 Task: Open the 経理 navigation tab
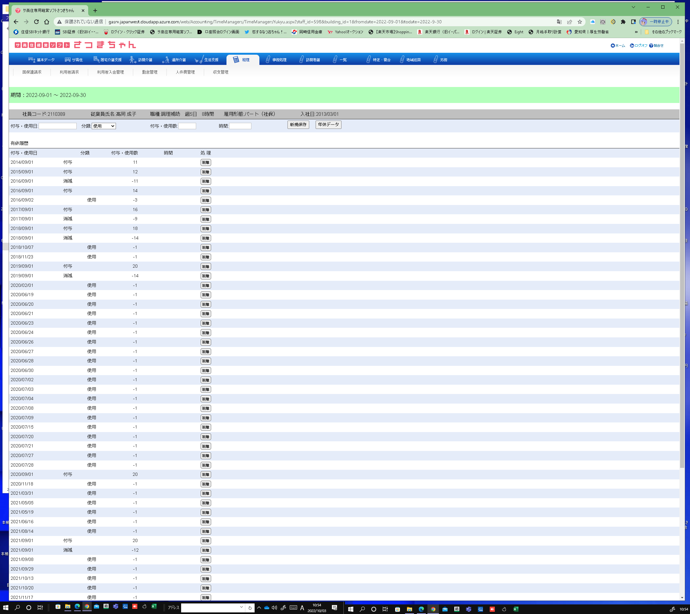point(242,60)
